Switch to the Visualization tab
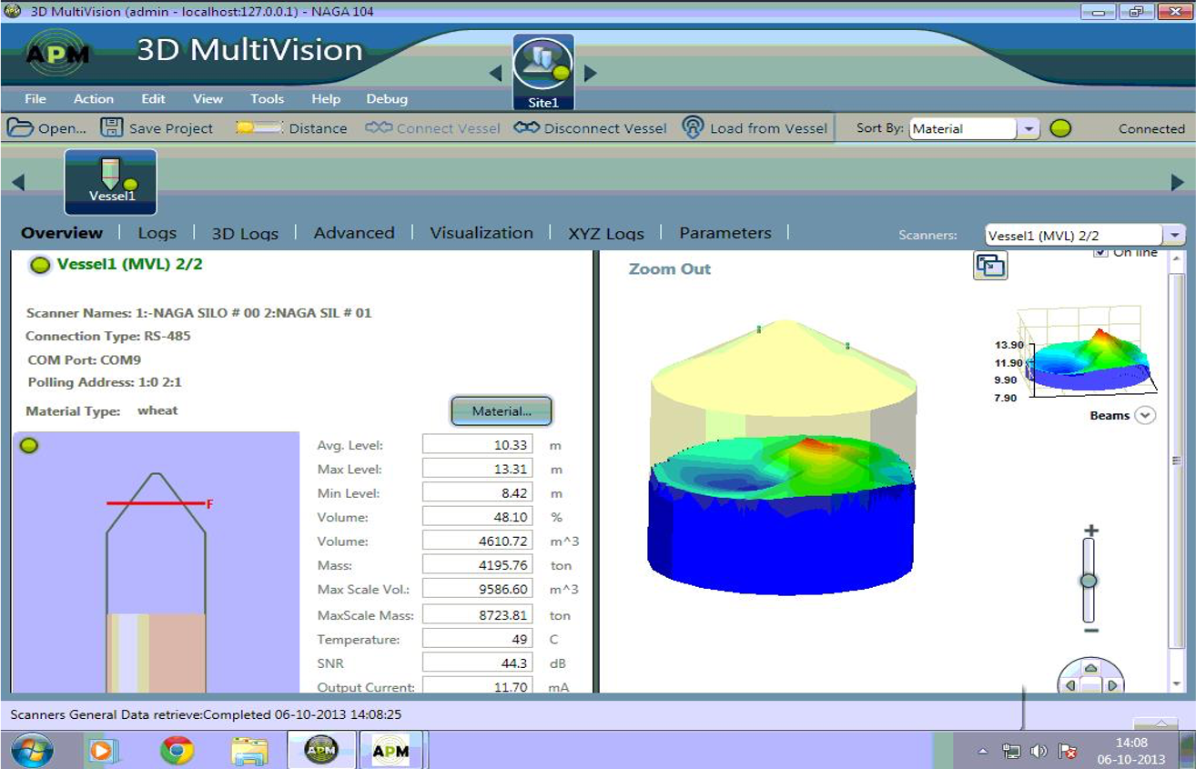The width and height of the screenshot is (1196, 769). 481,233
